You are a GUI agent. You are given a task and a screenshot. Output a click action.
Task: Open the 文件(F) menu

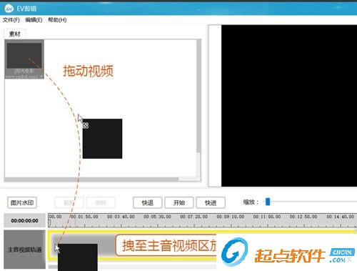(x=11, y=20)
